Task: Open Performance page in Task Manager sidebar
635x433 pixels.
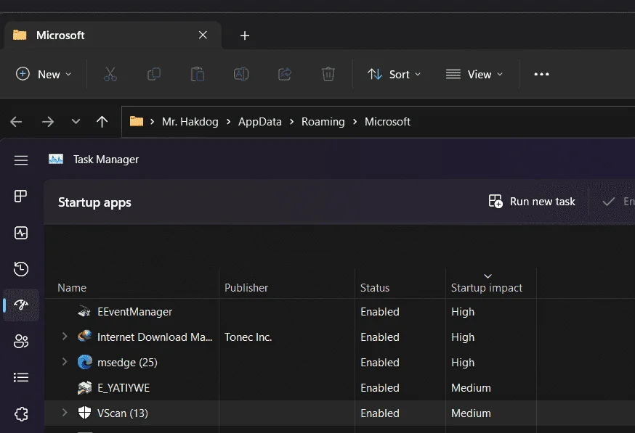Action: pos(21,233)
